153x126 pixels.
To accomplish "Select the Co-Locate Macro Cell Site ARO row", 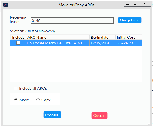I will pyautogui.click(x=76, y=43).
